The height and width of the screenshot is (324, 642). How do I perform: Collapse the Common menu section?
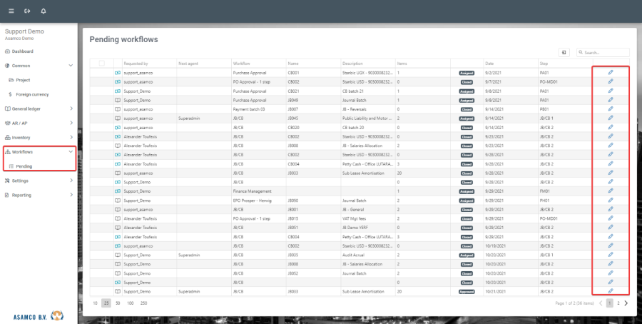pyautogui.click(x=70, y=66)
